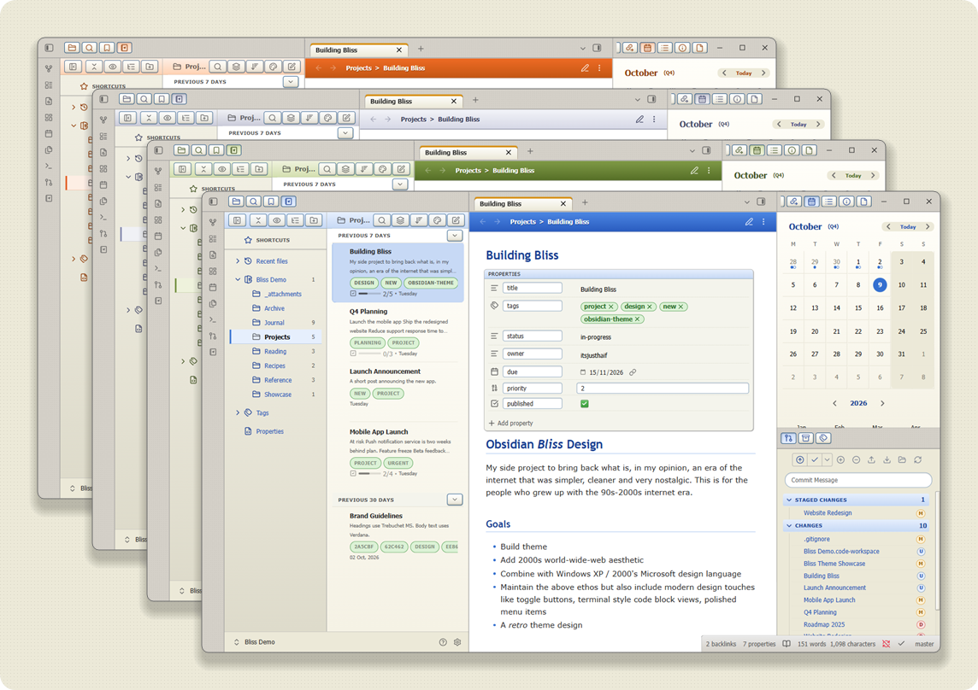Click the appearance palette icon in file list toolbar

pos(437,220)
